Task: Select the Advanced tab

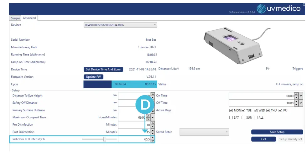Action: (x=29, y=18)
